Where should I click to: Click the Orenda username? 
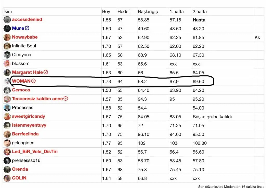20,169
